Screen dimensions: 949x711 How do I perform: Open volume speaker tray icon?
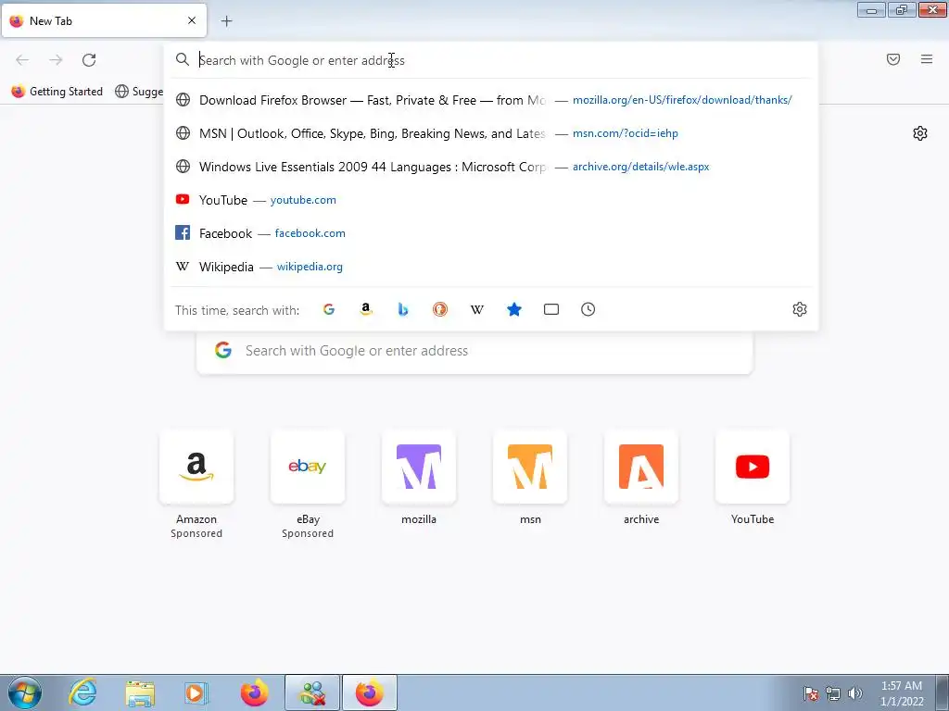[855, 693]
